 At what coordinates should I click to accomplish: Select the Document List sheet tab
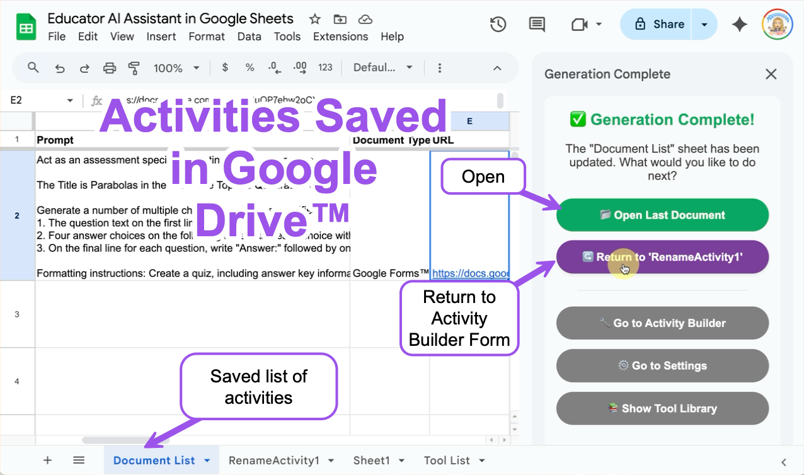[x=154, y=461]
